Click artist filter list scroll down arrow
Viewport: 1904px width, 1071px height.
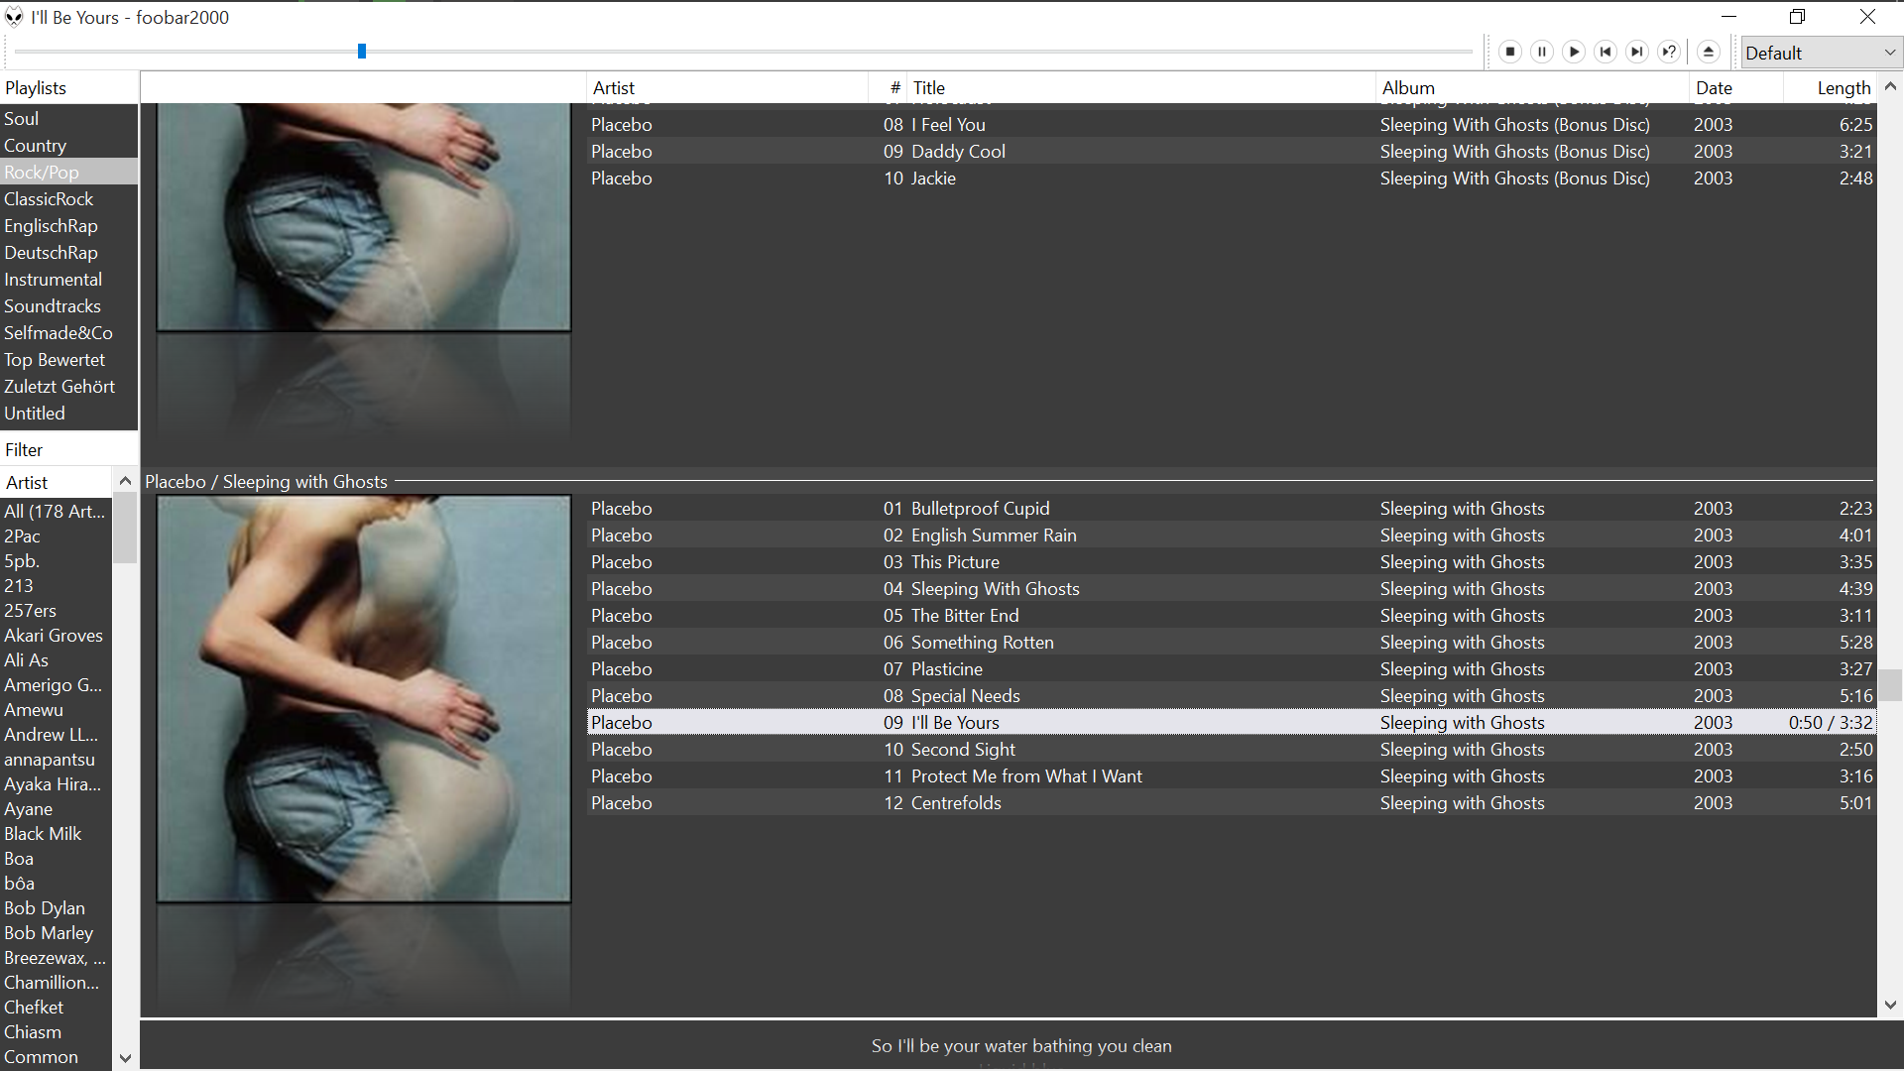pos(125,1058)
